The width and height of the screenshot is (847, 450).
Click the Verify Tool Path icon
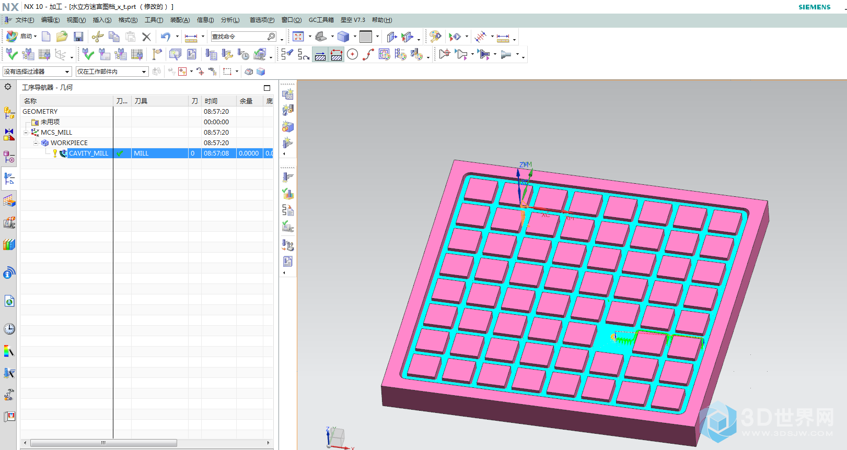pyautogui.click(x=287, y=194)
